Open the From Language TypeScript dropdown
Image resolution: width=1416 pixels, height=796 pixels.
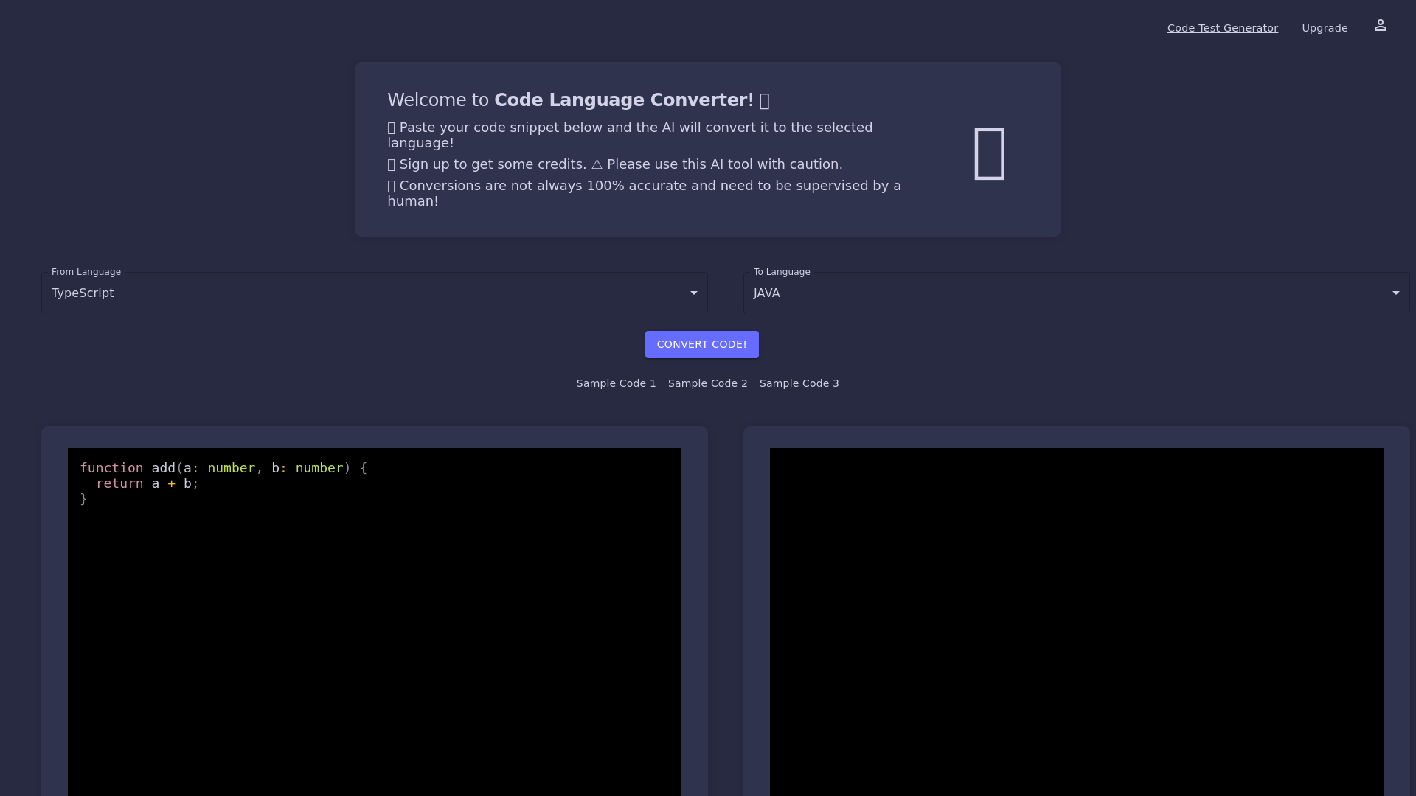click(x=375, y=293)
